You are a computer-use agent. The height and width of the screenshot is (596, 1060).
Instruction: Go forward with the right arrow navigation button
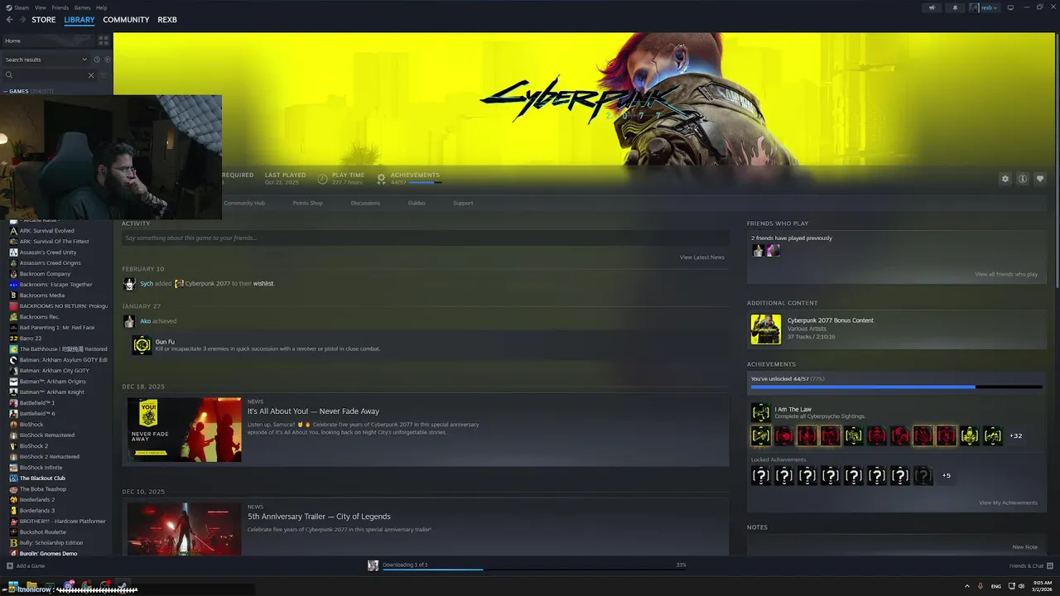pyautogui.click(x=22, y=20)
